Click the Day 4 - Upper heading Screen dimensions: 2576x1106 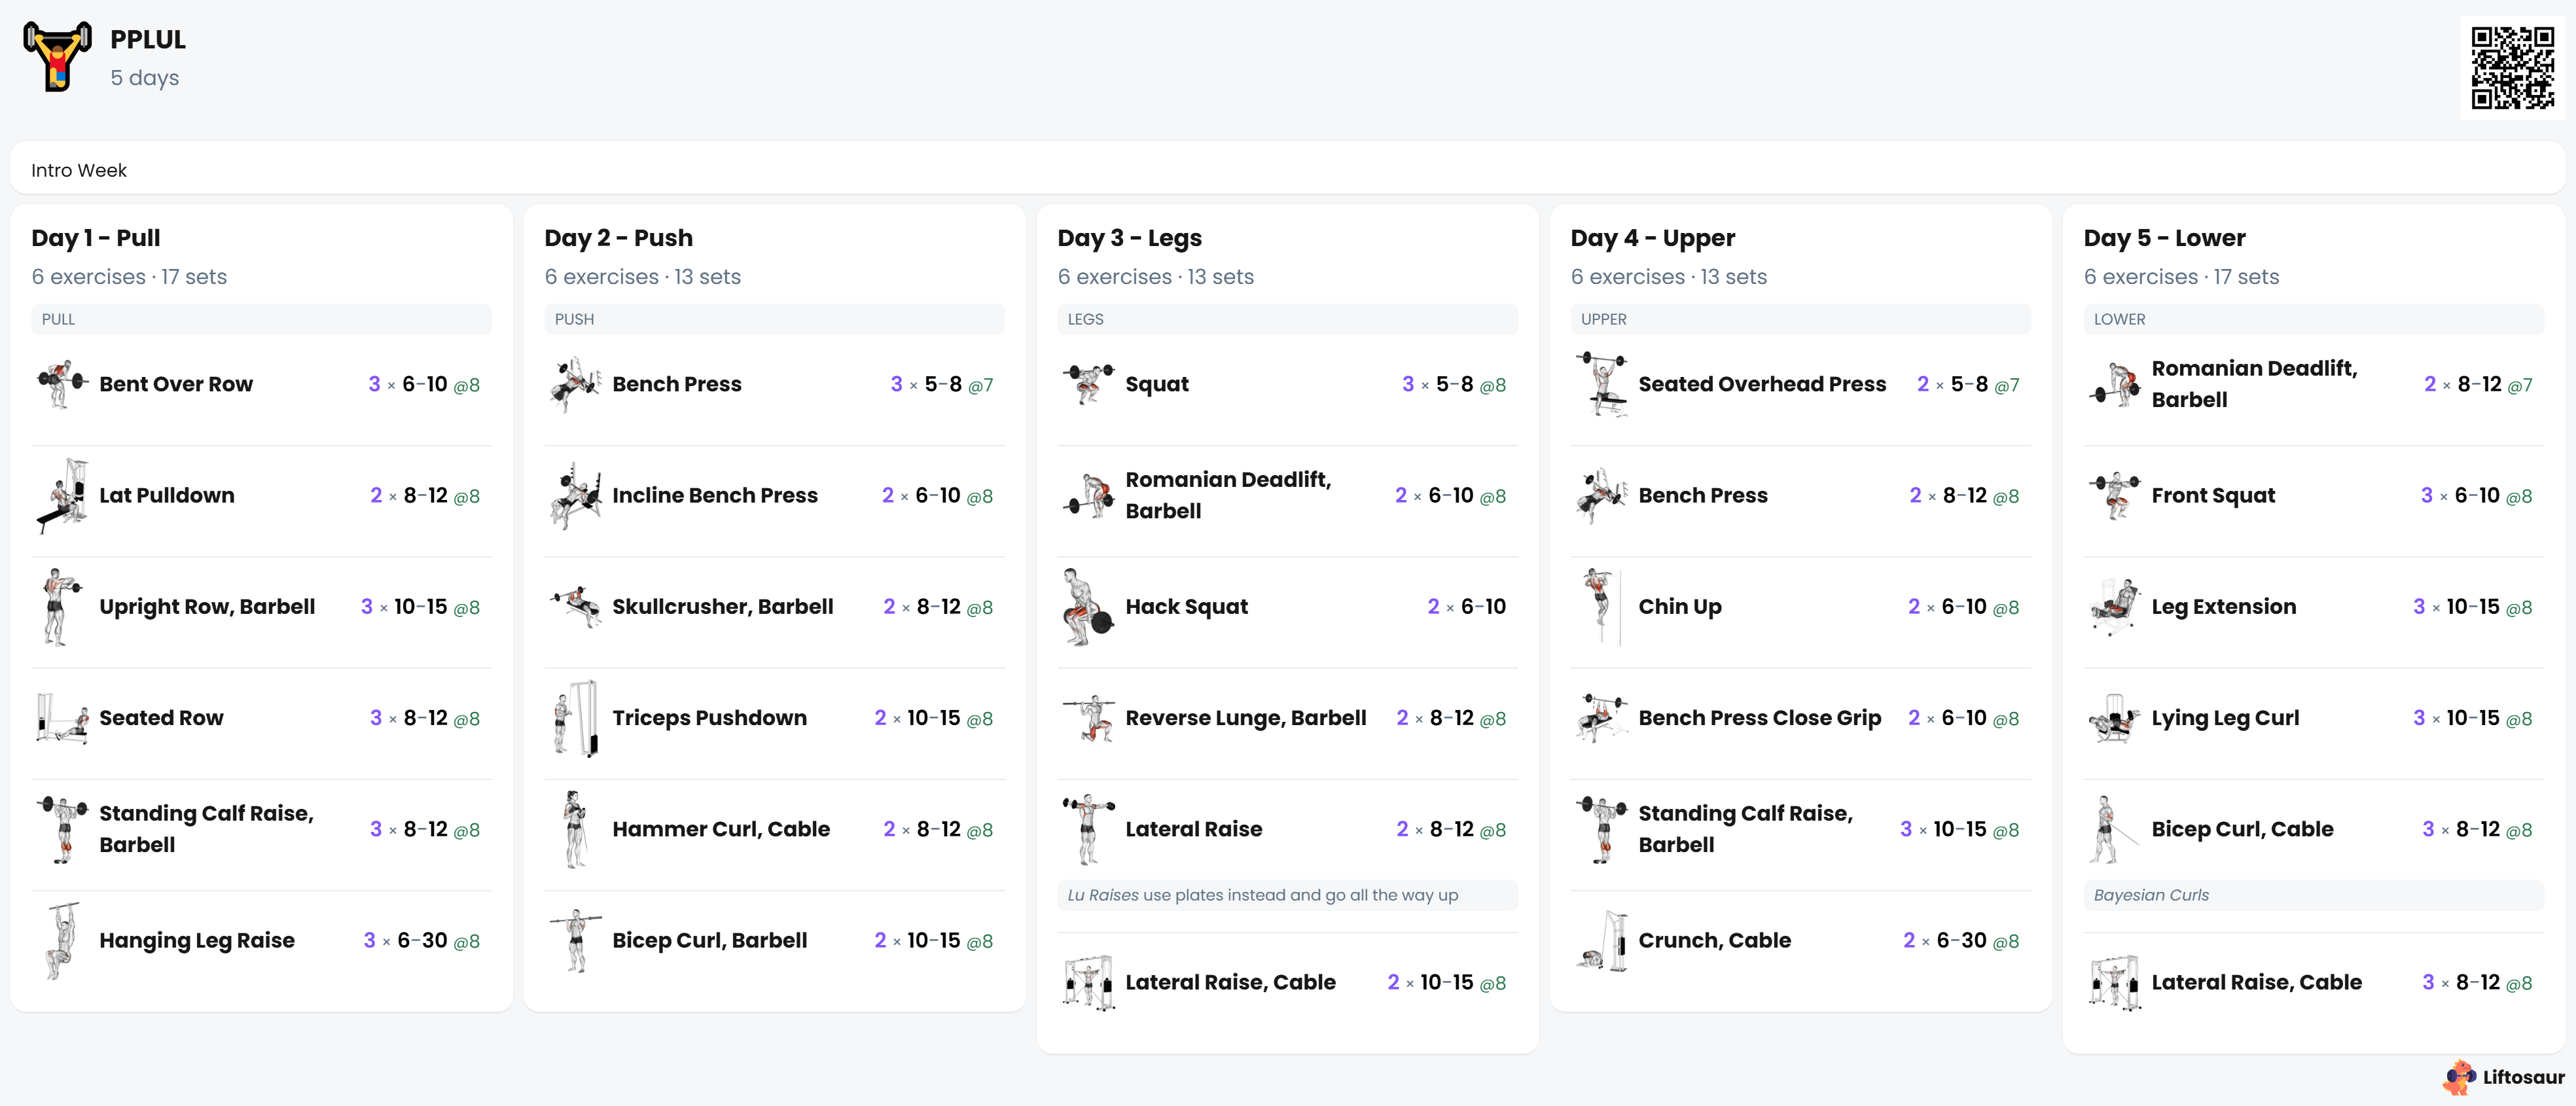[1652, 238]
